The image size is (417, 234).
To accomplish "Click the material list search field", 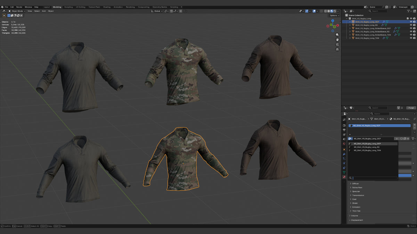I will [373, 178].
